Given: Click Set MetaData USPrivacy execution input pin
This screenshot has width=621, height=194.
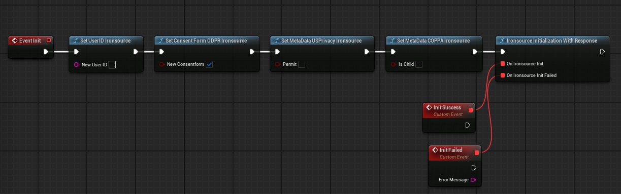Looking at the screenshot, I should pos(277,52).
